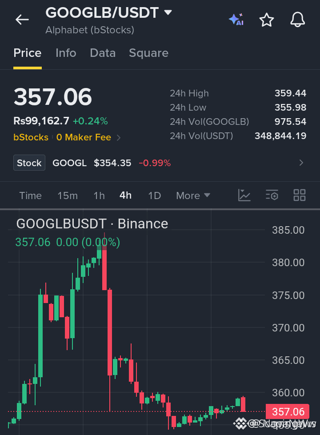
Task: Open the 0 Maker Fee chevron
Action: pyautogui.click(x=119, y=138)
